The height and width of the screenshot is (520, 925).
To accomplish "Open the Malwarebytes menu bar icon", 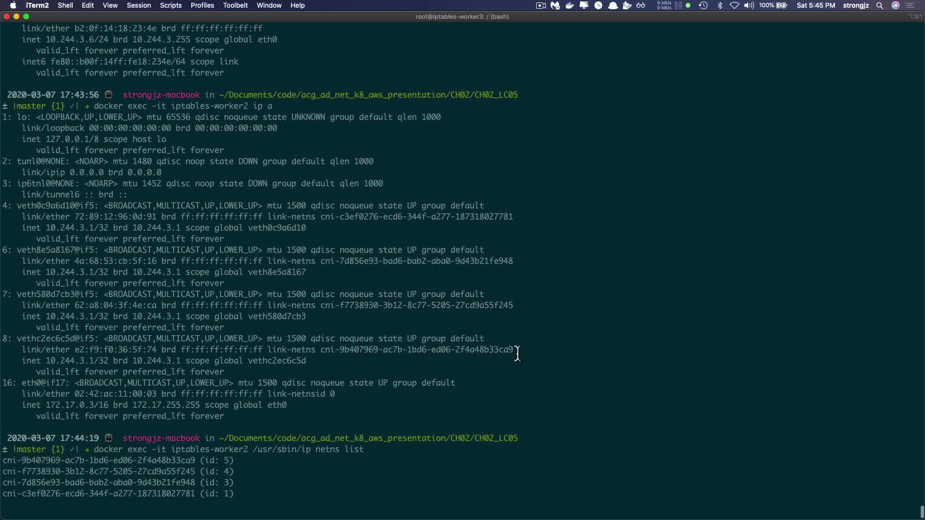I will tap(555, 5).
